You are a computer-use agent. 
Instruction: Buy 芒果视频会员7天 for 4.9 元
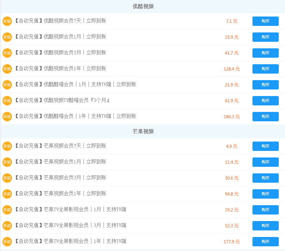click(265, 146)
